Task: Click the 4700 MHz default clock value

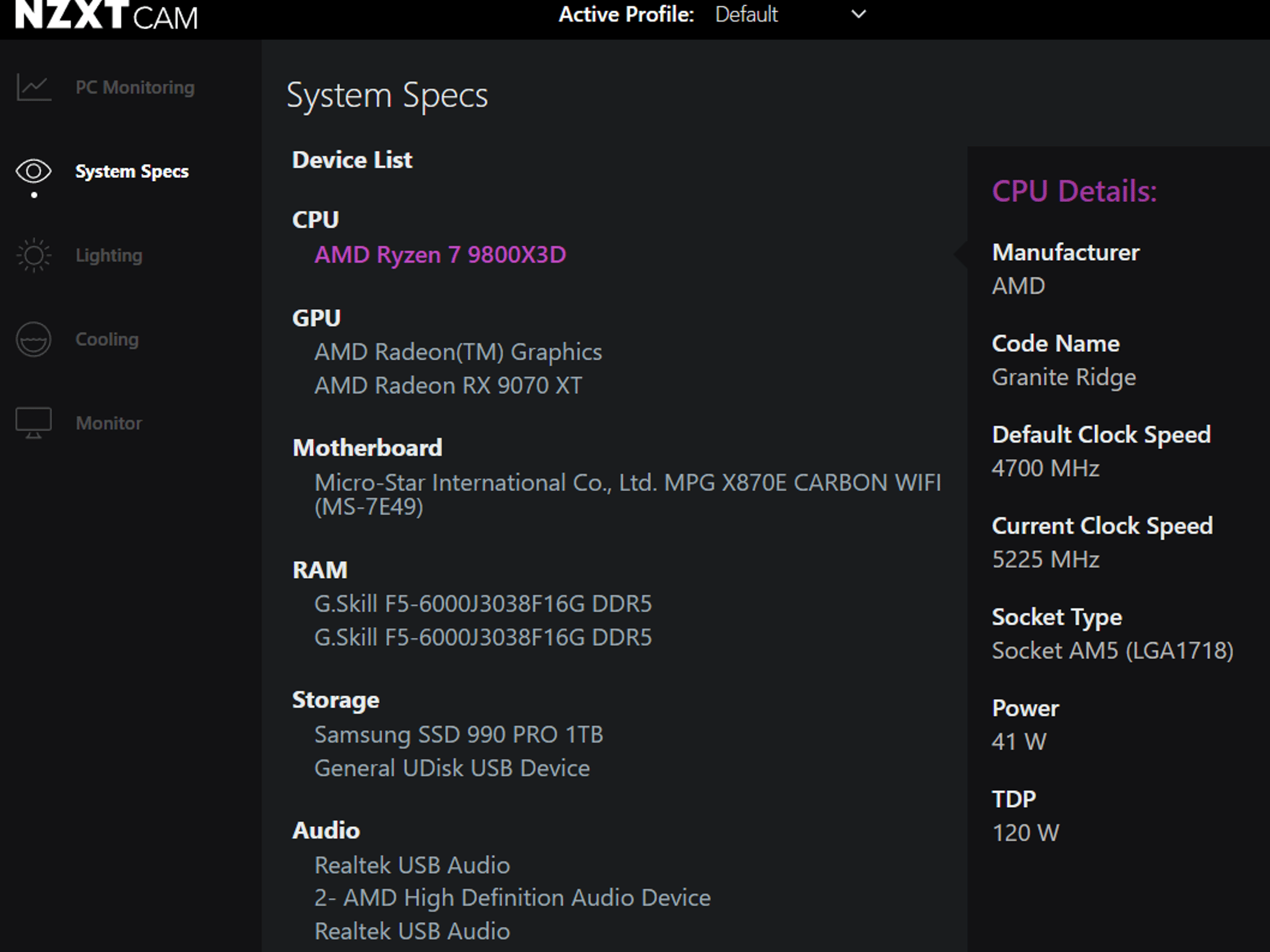Action: [x=1046, y=468]
